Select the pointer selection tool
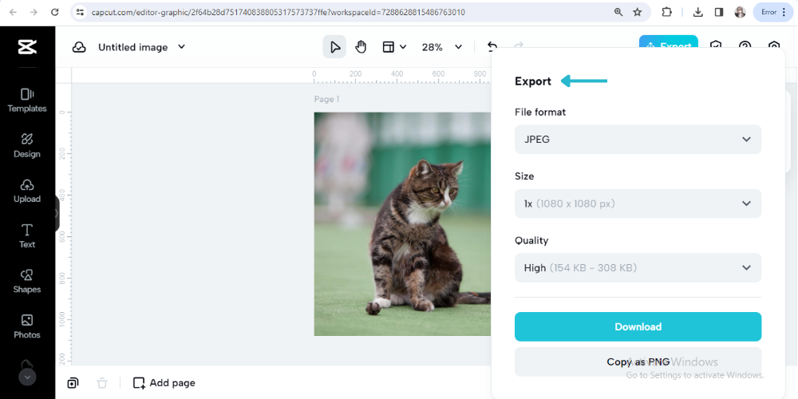Image resolution: width=798 pixels, height=399 pixels. (x=334, y=47)
